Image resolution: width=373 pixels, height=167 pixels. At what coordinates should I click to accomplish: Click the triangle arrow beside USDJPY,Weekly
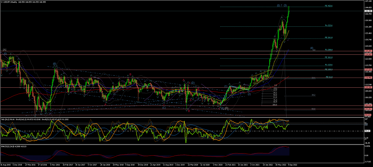coord(2,2)
